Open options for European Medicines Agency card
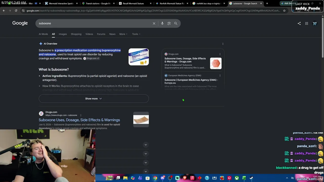The width and height of the screenshot is (324, 182). click(x=220, y=75)
